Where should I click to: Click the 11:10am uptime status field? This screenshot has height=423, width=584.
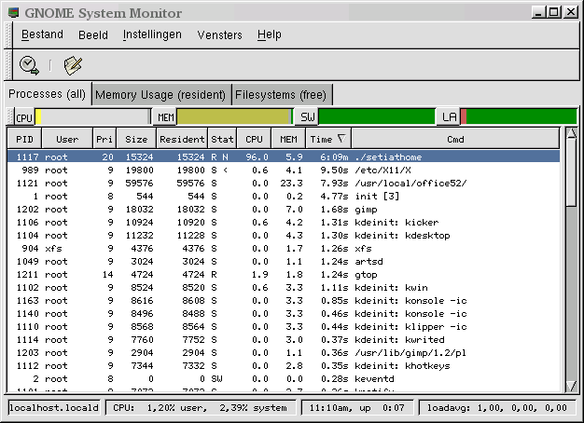tap(356, 408)
